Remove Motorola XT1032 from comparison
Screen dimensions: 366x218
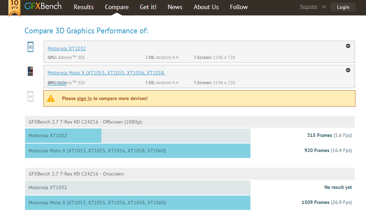(x=348, y=46)
